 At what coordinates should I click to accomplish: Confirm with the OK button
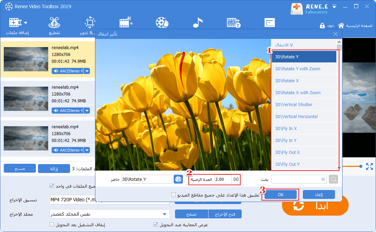(281, 195)
